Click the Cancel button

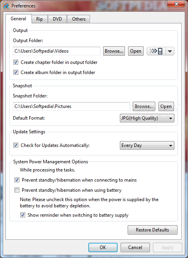pos(135,247)
